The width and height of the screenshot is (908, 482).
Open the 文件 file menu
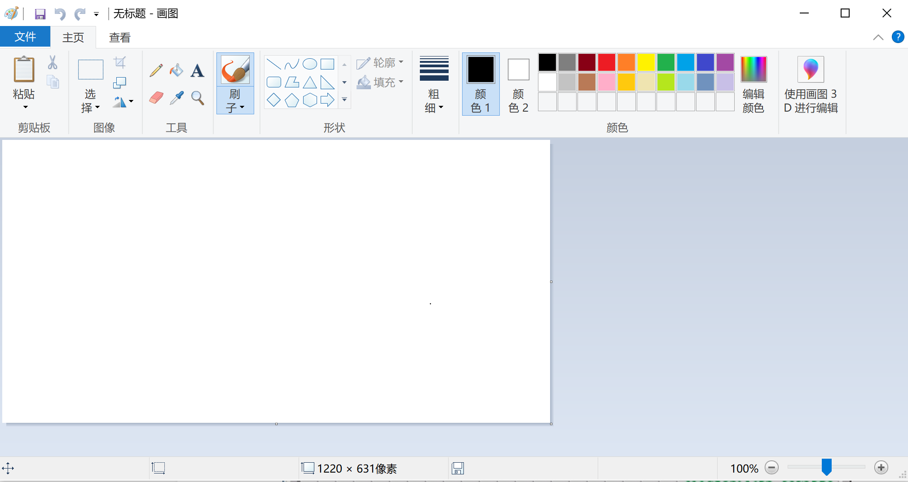click(x=25, y=37)
